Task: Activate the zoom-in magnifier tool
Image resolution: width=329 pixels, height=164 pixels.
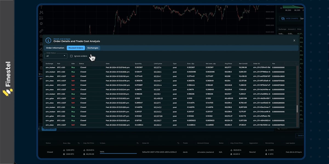Action: tap(42, 36)
